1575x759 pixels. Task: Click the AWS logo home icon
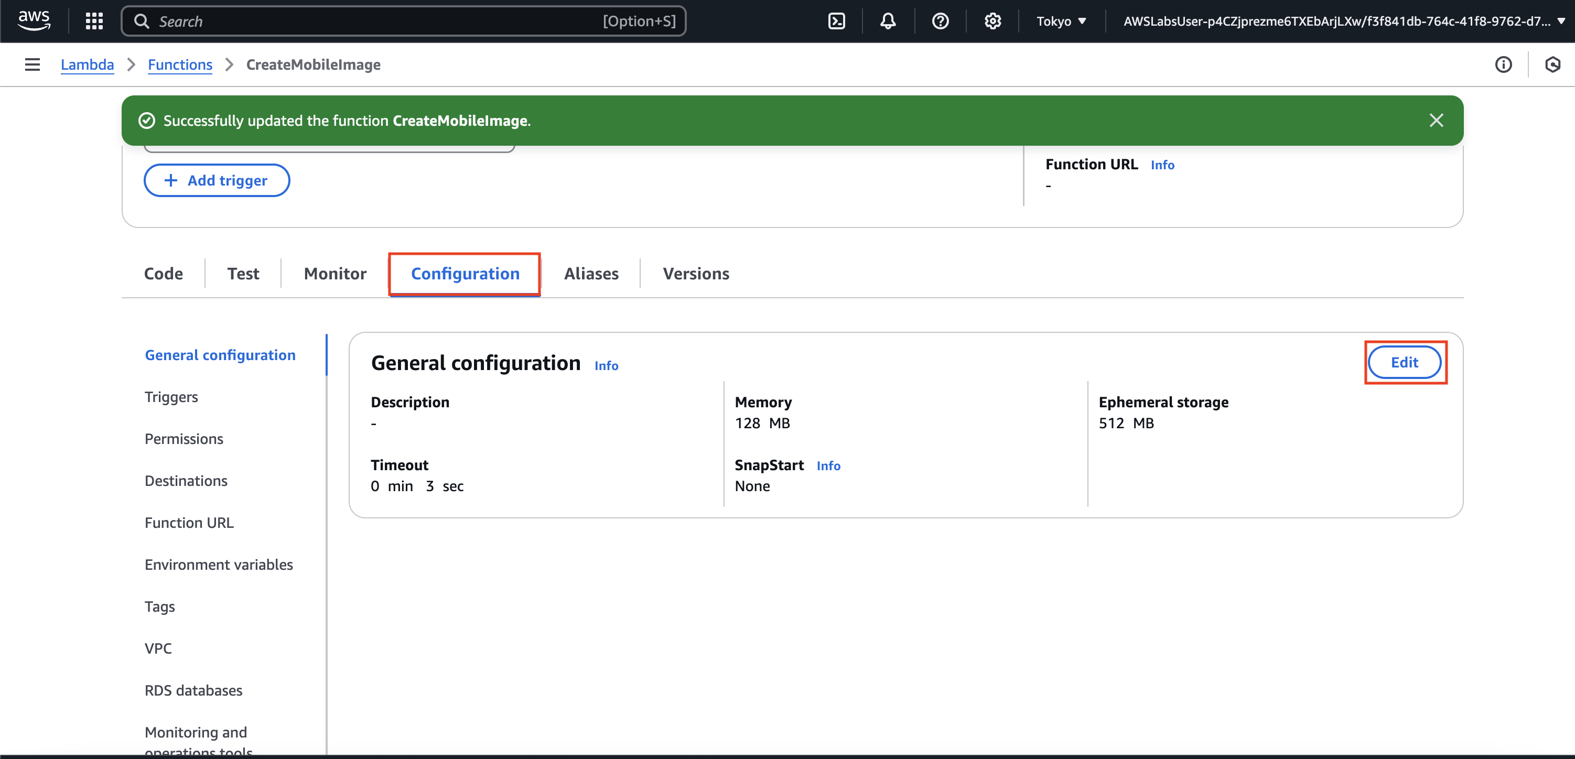click(x=34, y=21)
